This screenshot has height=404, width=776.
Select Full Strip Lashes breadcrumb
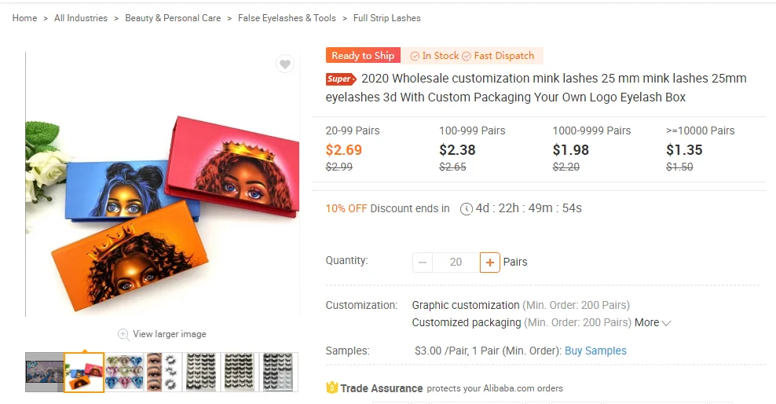386,18
